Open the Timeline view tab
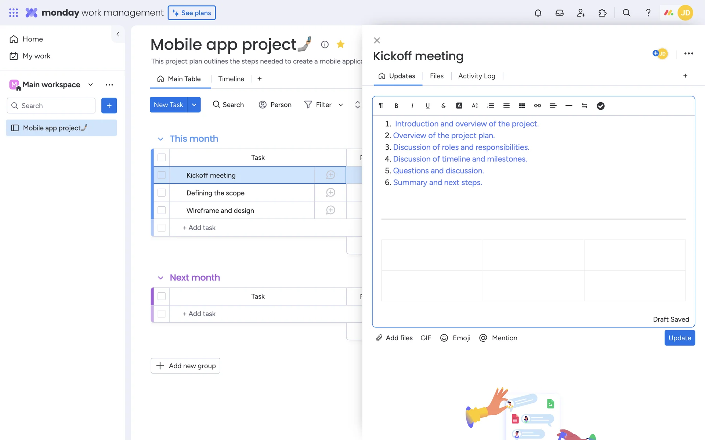The width and height of the screenshot is (705, 440). [x=231, y=79]
